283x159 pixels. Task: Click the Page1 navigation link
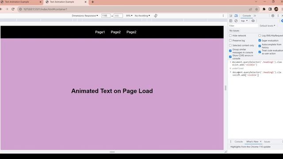[100, 32]
